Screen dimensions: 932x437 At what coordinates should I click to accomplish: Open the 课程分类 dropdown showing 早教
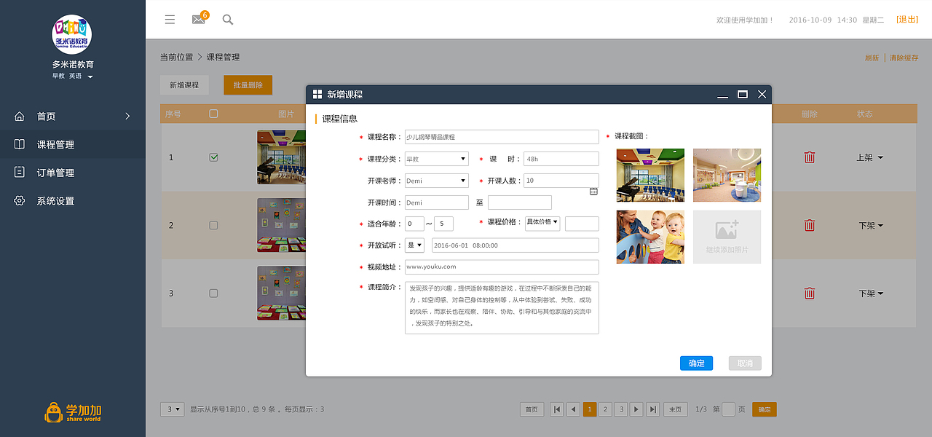pos(436,158)
